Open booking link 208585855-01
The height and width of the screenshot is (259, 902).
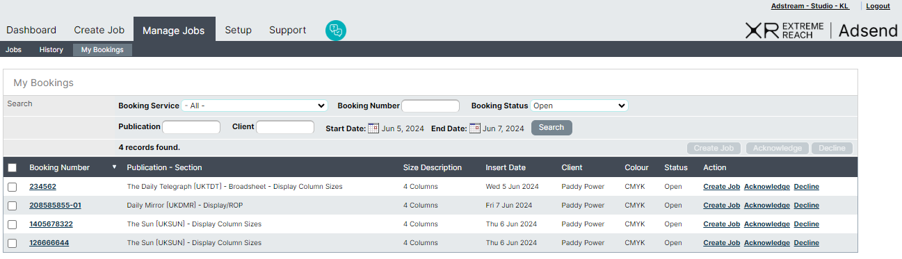coord(55,206)
